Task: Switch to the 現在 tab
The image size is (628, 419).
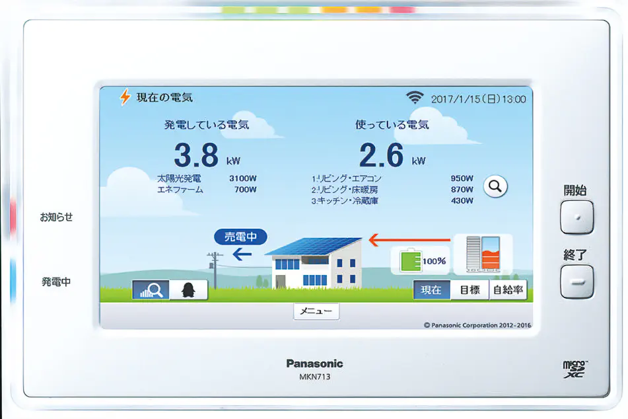Action: pos(431,290)
